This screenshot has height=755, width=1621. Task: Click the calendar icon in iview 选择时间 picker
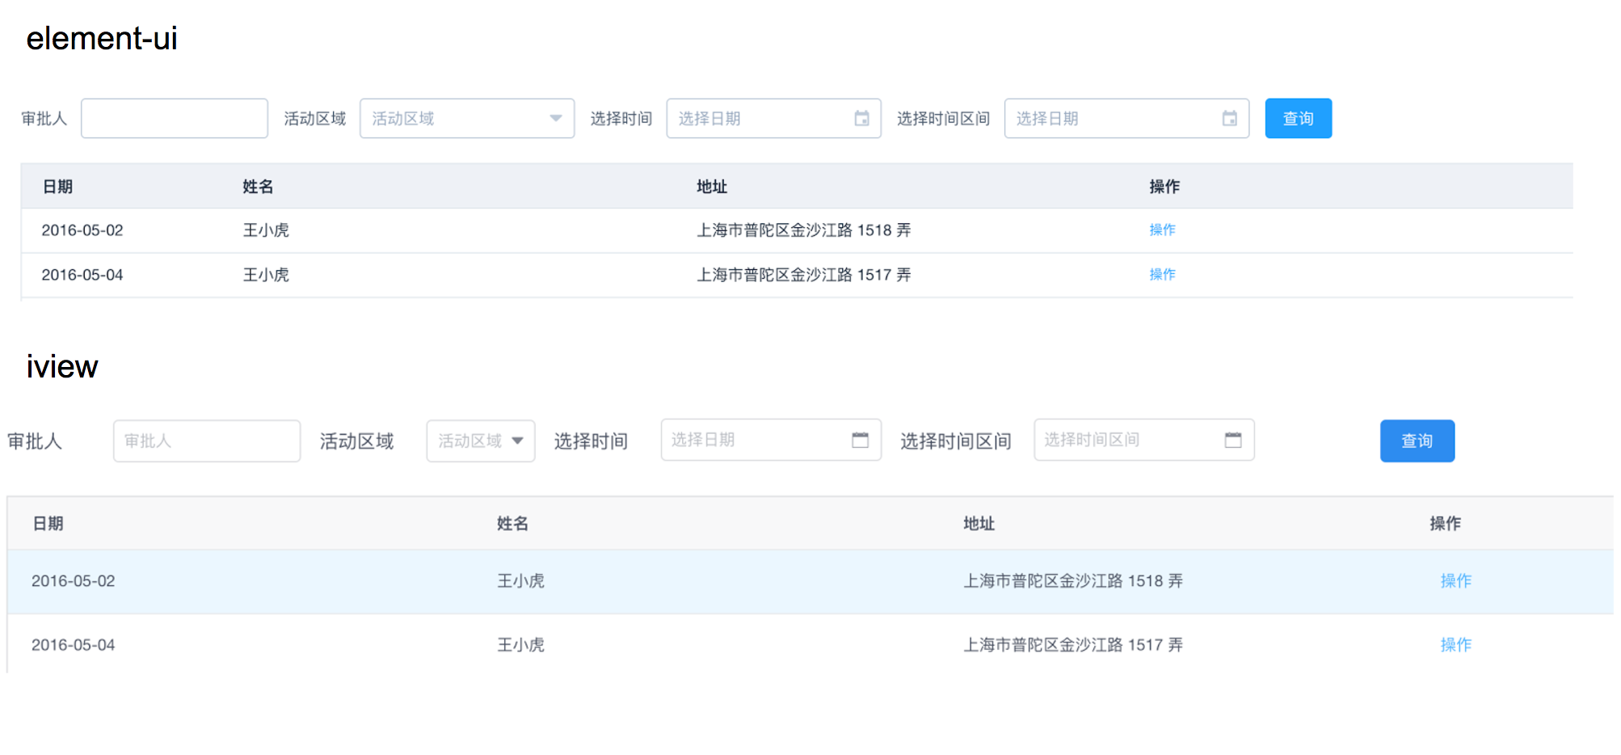pos(860,440)
